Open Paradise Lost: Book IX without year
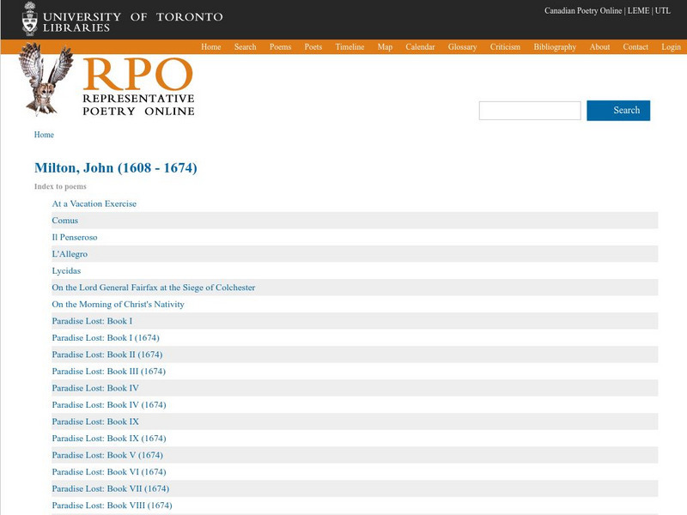Screen dimensions: 687x515 click(95, 421)
